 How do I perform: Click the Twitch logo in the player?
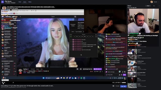pyautogui.click(x=124, y=82)
